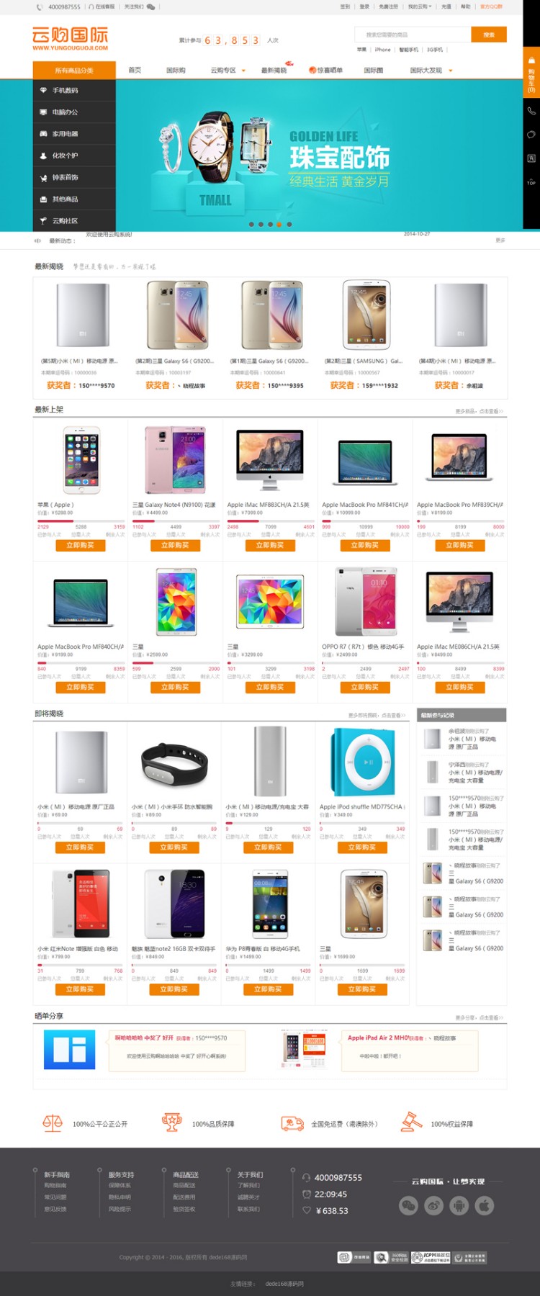The width and height of the screenshot is (540, 1296).
Task: Click the chat bubble icon in right sidebar
Action: [x=531, y=135]
